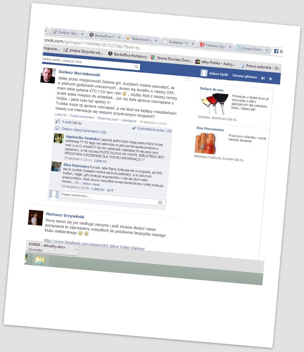Click the gear settings icon in Facebook header
The width and height of the screenshot is (304, 352).
pos(271,79)
